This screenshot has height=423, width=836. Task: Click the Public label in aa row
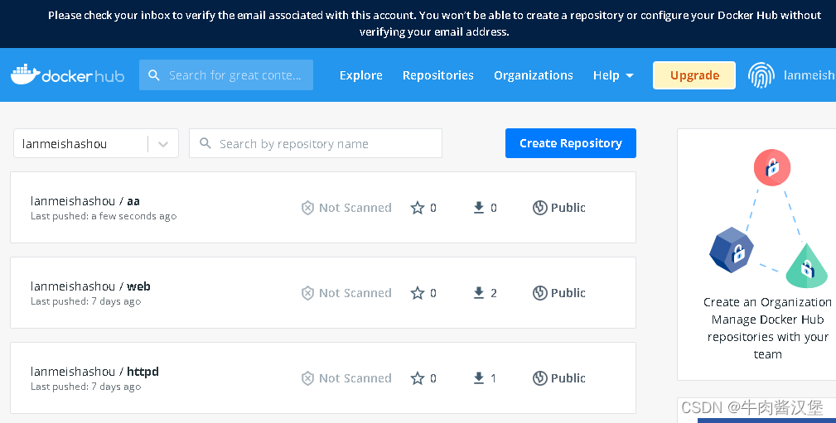pyautogui.click(x=568, y=208)
